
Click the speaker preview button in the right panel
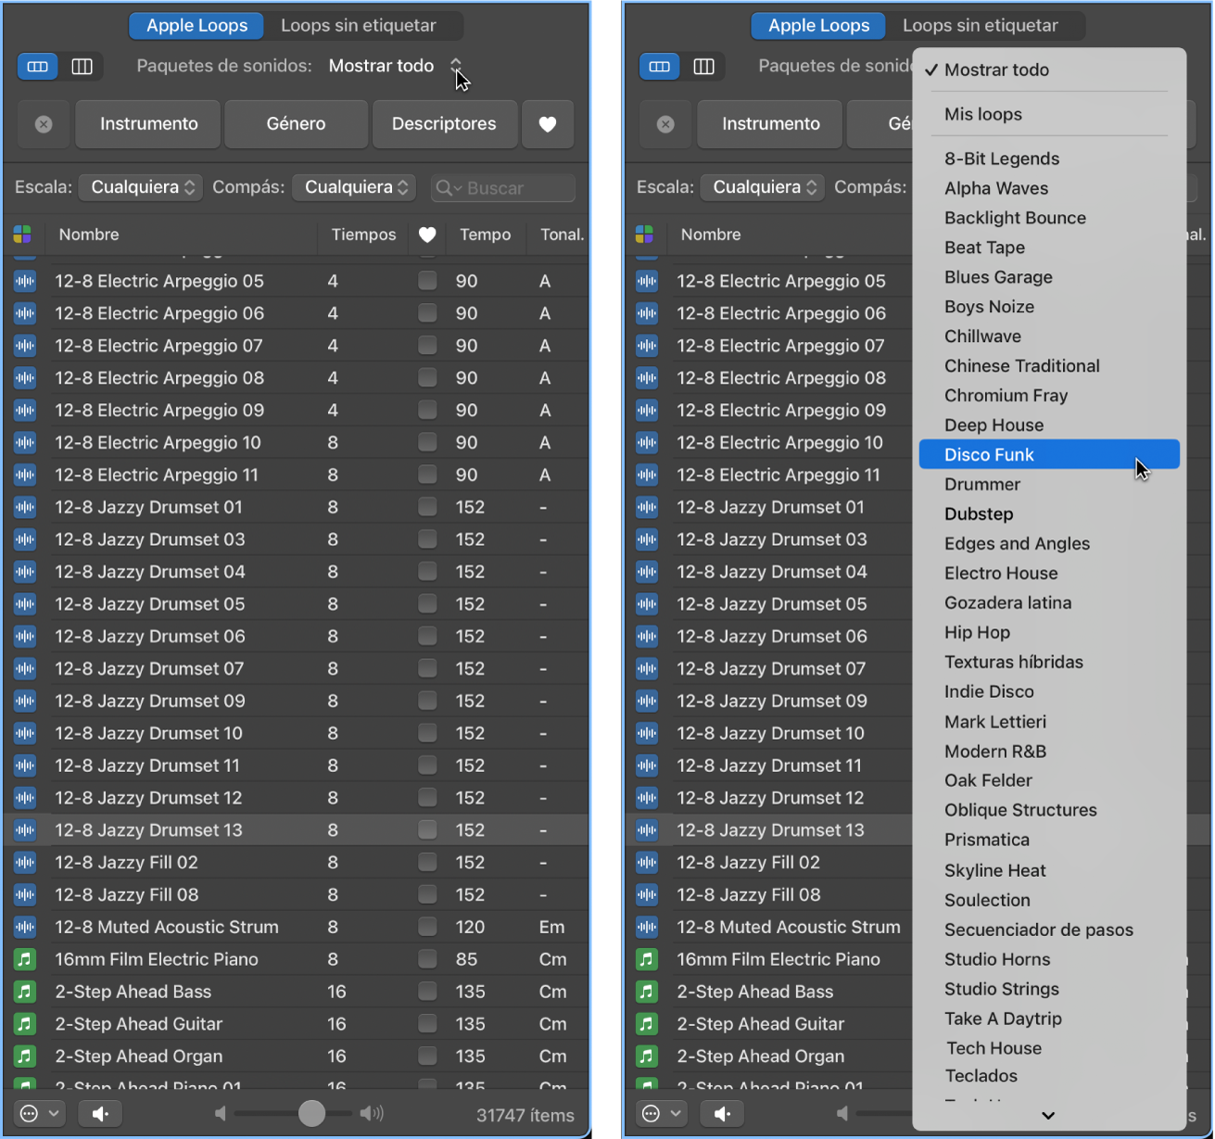pos(722,1113)
